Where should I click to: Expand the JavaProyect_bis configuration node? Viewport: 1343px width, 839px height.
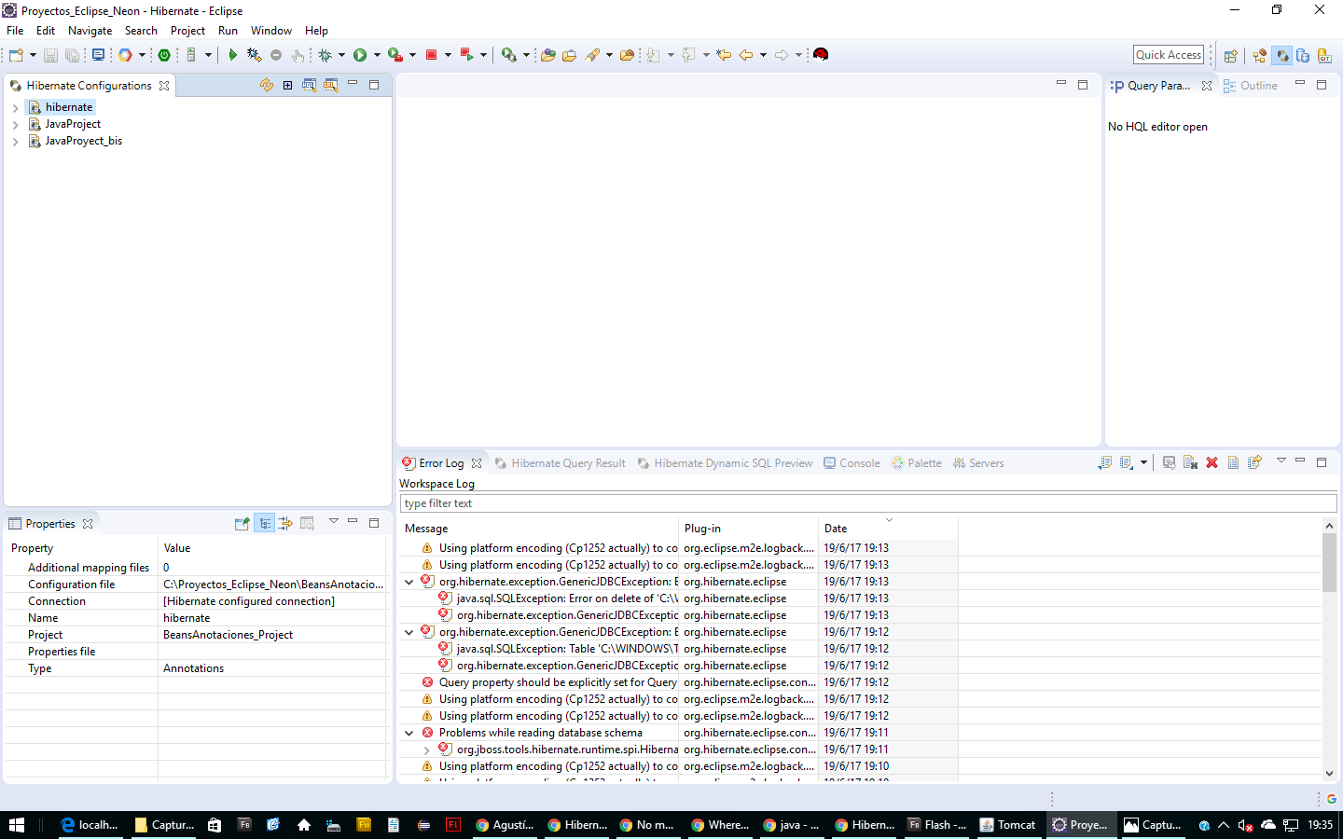click(16, 142)
